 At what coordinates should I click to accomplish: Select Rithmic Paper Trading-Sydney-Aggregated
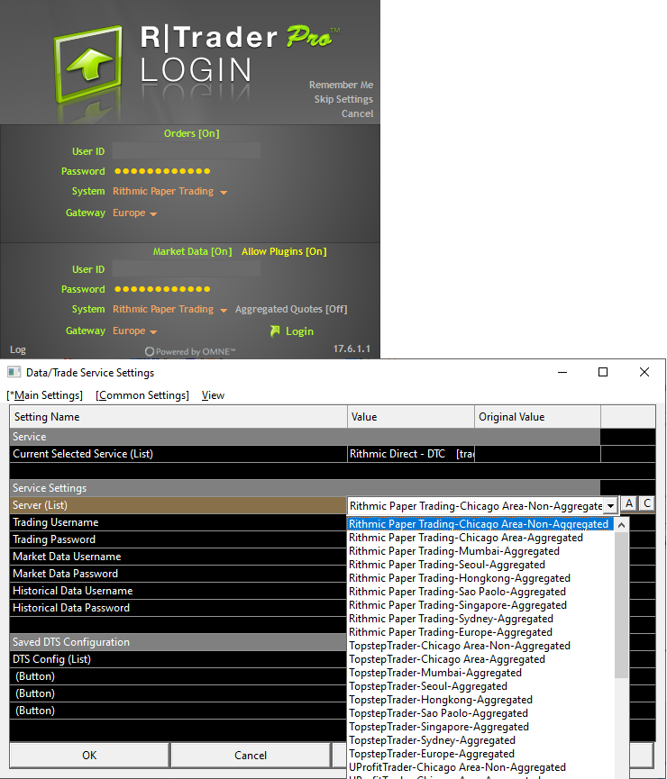[480, 619]
